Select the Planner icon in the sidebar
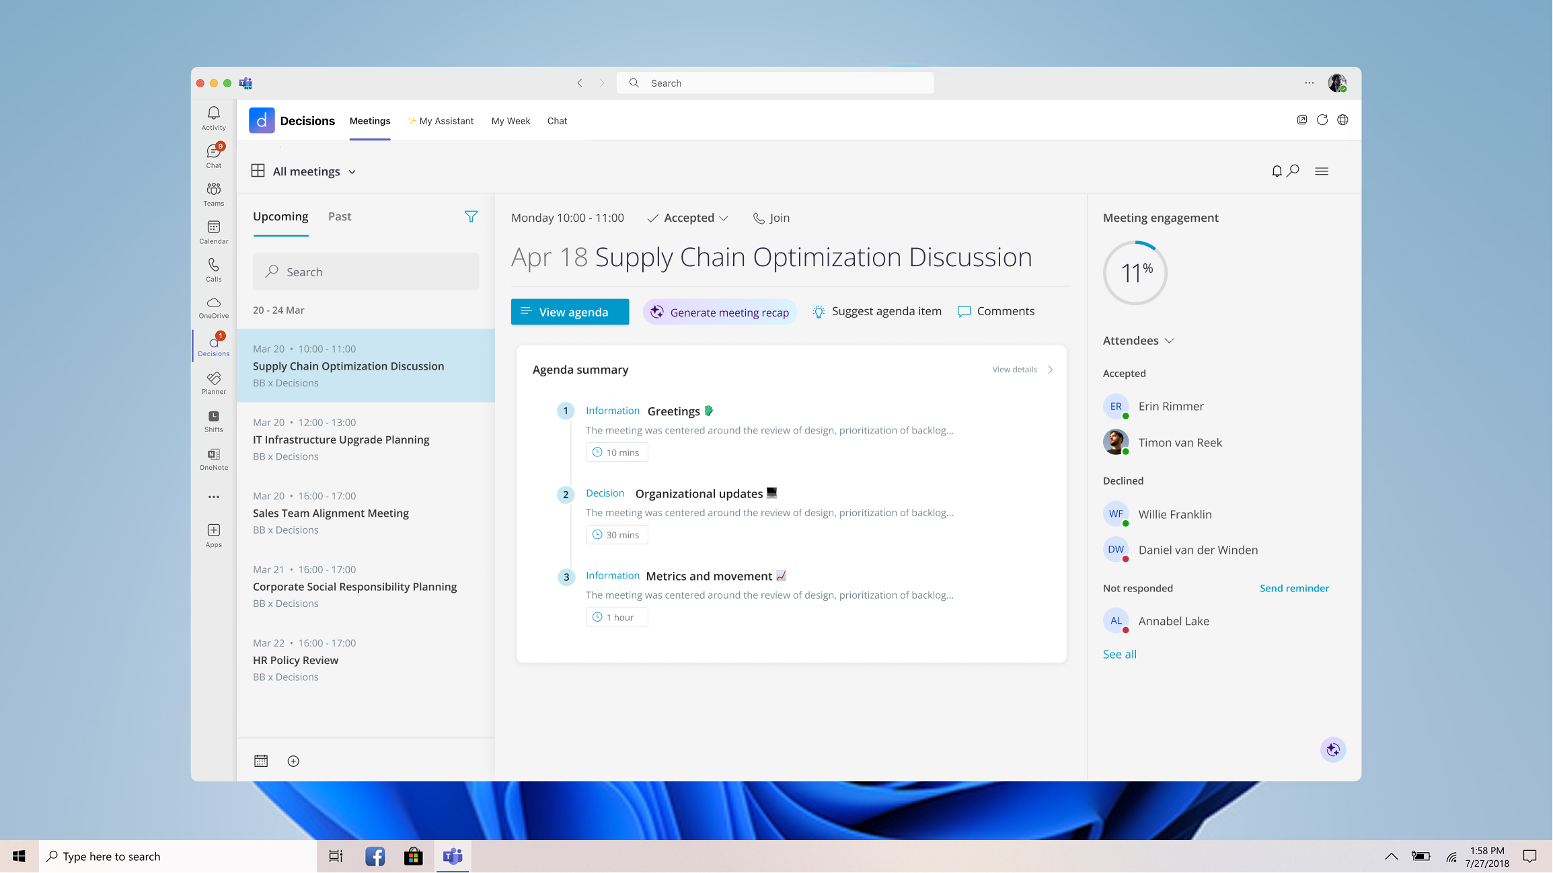This screenshot has width=1553, height=873. pyautogui.click(x=213, y=383)
